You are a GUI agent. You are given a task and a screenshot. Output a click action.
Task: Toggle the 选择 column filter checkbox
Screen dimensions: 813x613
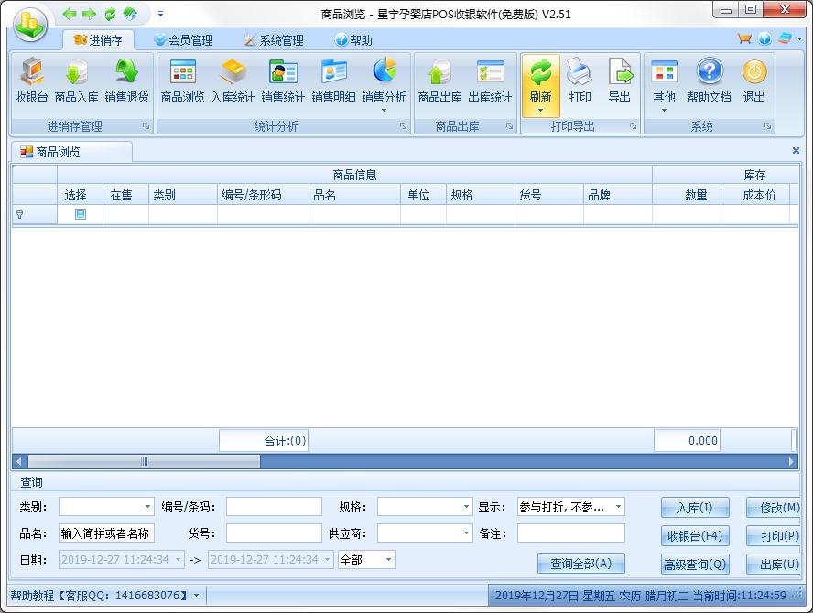81,214
